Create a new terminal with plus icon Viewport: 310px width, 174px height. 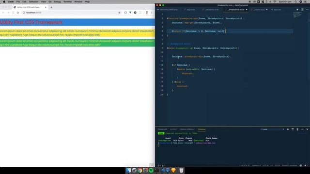(x=288, y=130)
